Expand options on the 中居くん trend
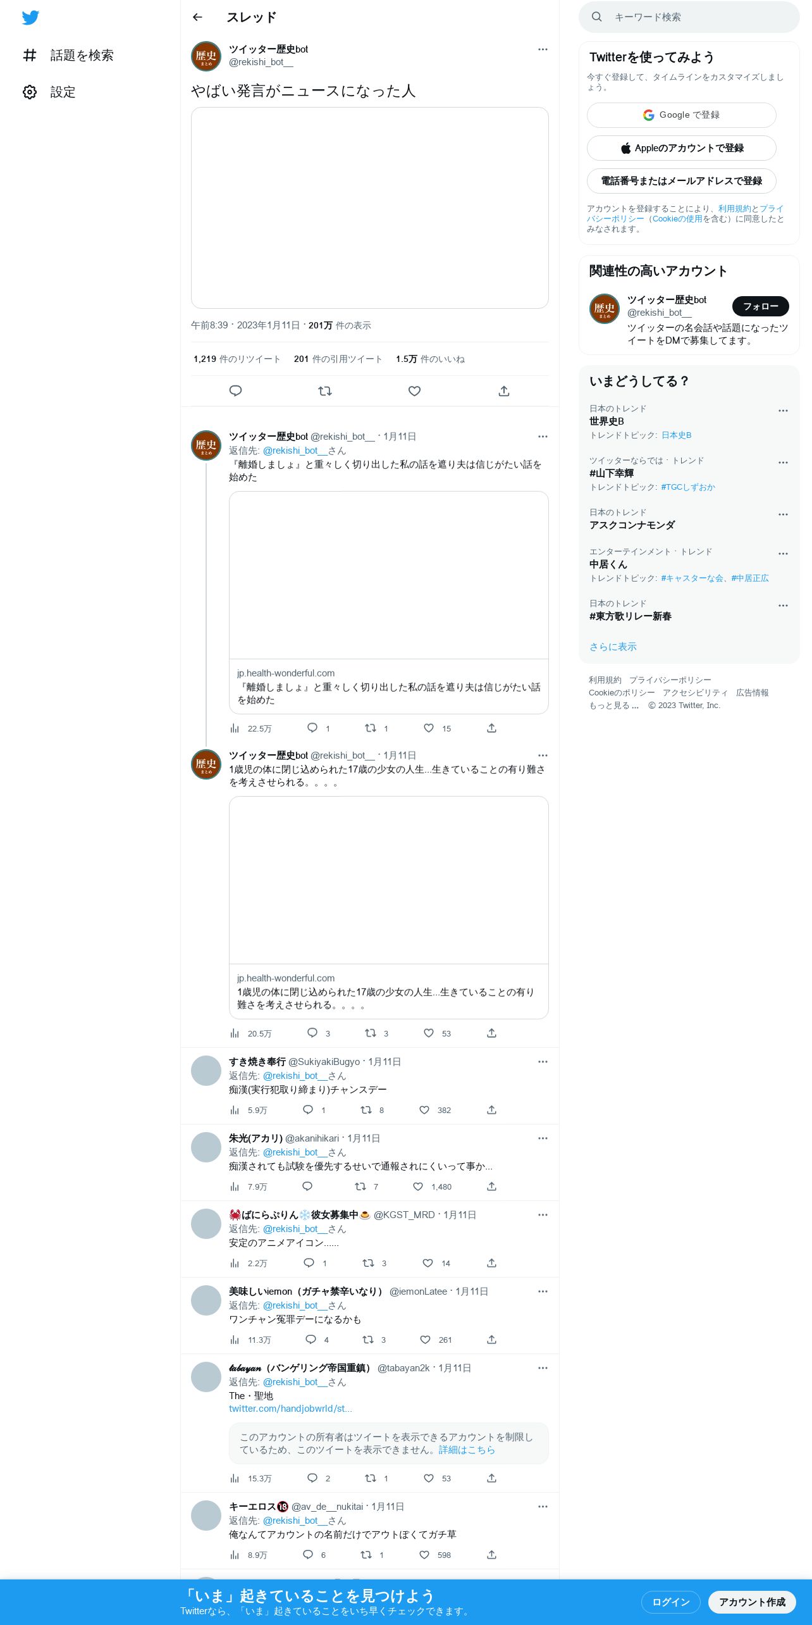Viewport: 812px width, 1625px height. pyautogui.click(x=783, y=554)
